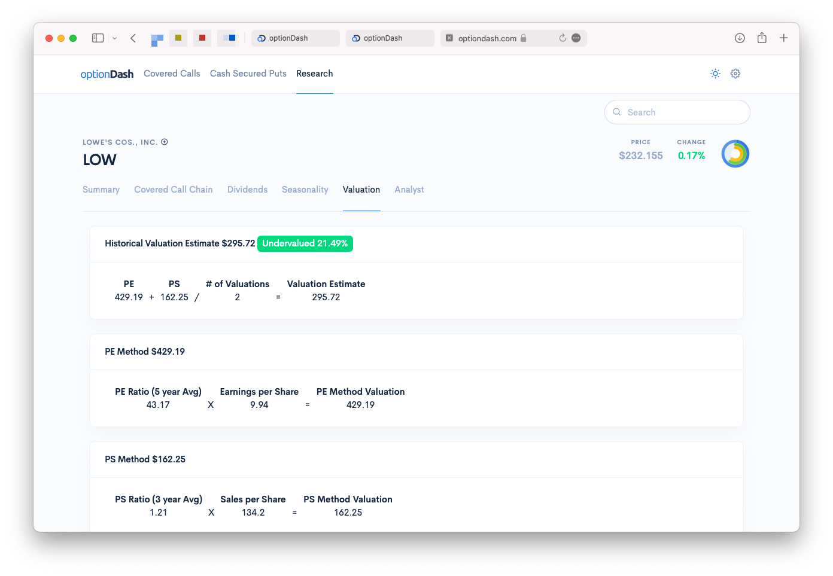833x576 pixels.
Task: Click the Valuation Estimate value 295.72
Action: point(326,297)
